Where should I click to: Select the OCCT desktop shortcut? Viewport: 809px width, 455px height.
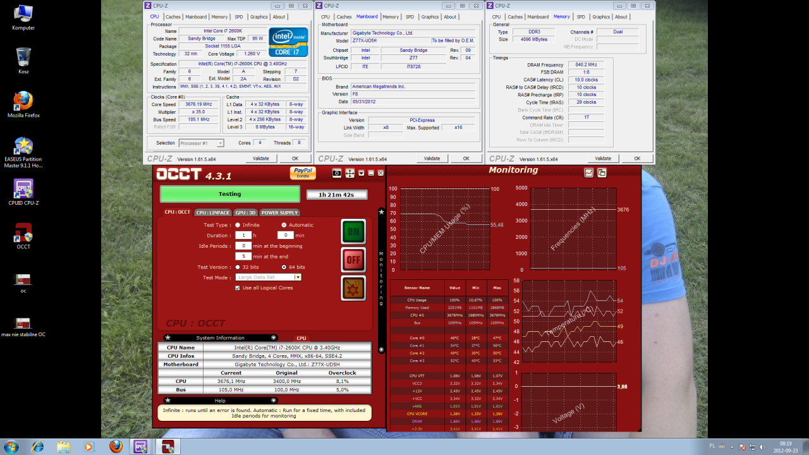(23, 236)
